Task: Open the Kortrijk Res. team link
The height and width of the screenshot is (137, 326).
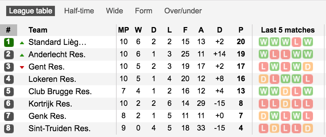Action: point(50,103)
